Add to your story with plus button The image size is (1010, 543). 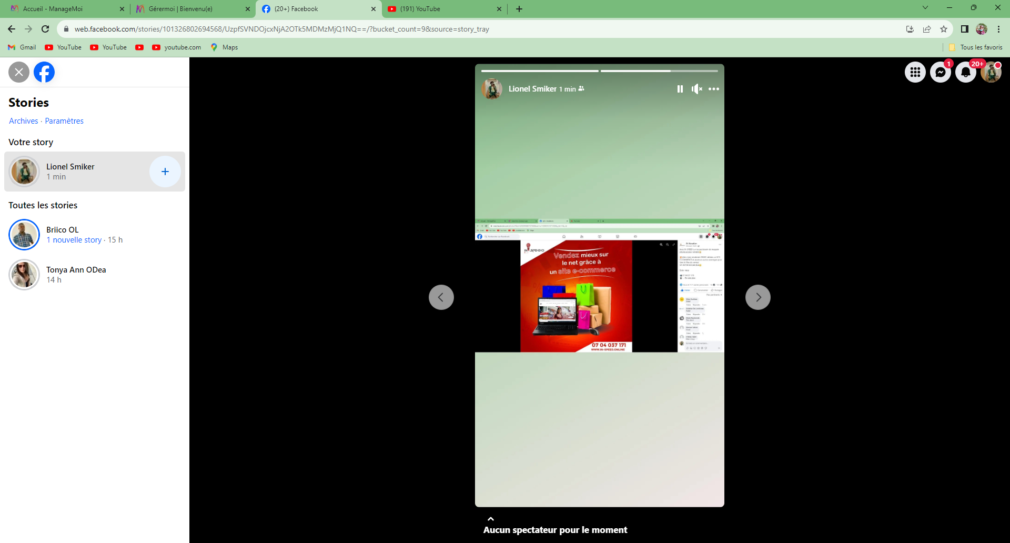pos(165,172)
